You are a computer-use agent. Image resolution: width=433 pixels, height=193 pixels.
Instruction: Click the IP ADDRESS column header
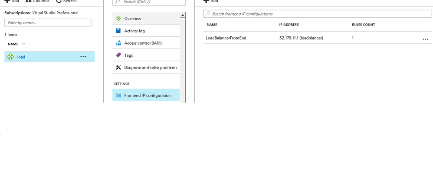pyautogui.click(x=289, y=25)
